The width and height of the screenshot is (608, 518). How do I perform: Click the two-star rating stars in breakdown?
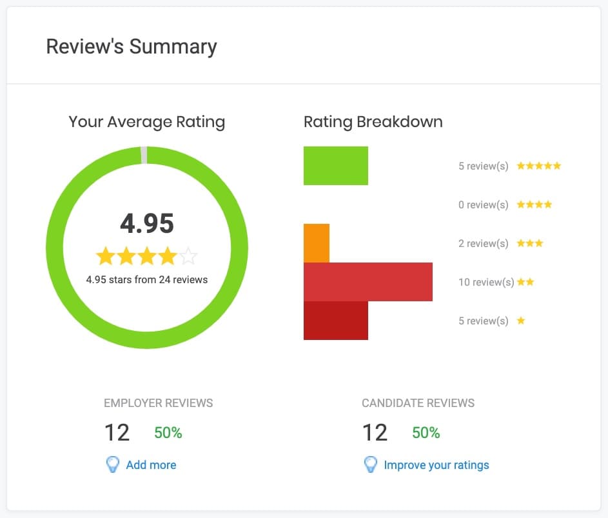coord(525,282)
